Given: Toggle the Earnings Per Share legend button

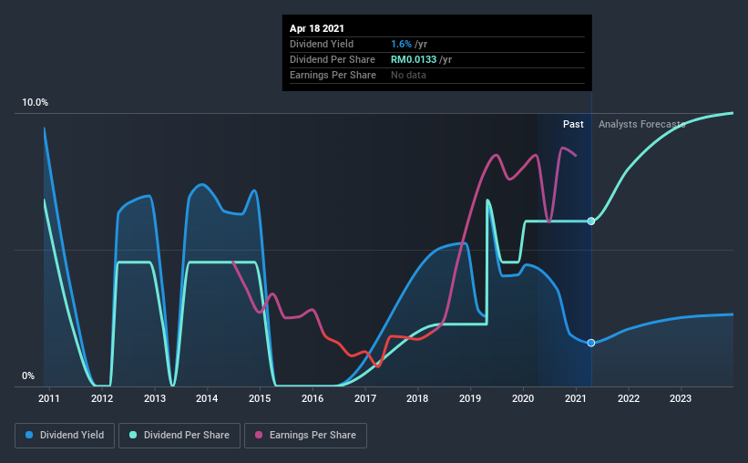Looking at the screenshot, I should coord(306,436).
